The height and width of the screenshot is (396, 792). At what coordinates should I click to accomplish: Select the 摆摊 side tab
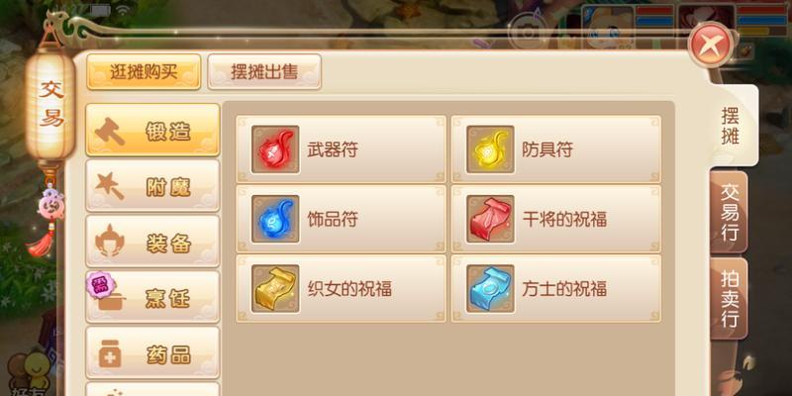coord(731,126)
